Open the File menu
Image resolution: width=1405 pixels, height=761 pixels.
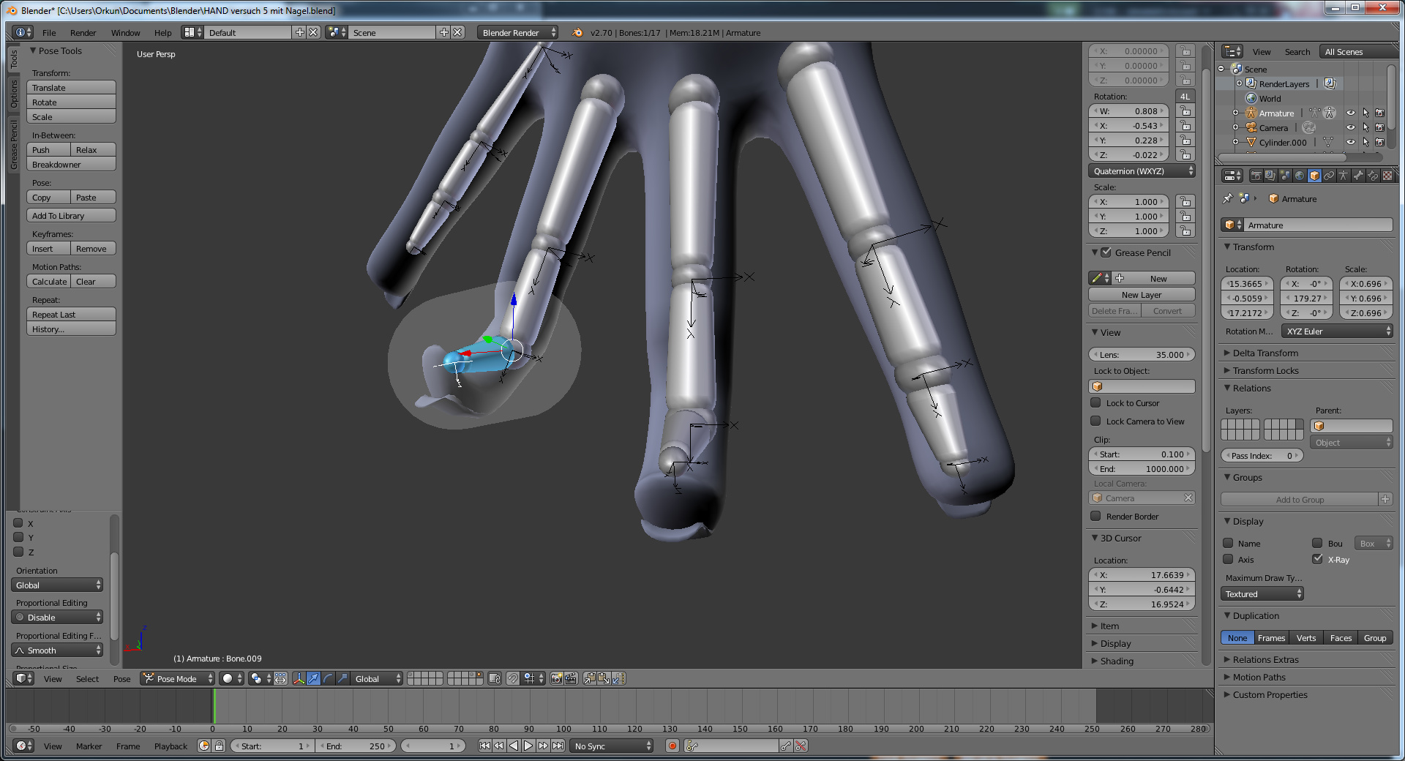[x=49, y=33]
